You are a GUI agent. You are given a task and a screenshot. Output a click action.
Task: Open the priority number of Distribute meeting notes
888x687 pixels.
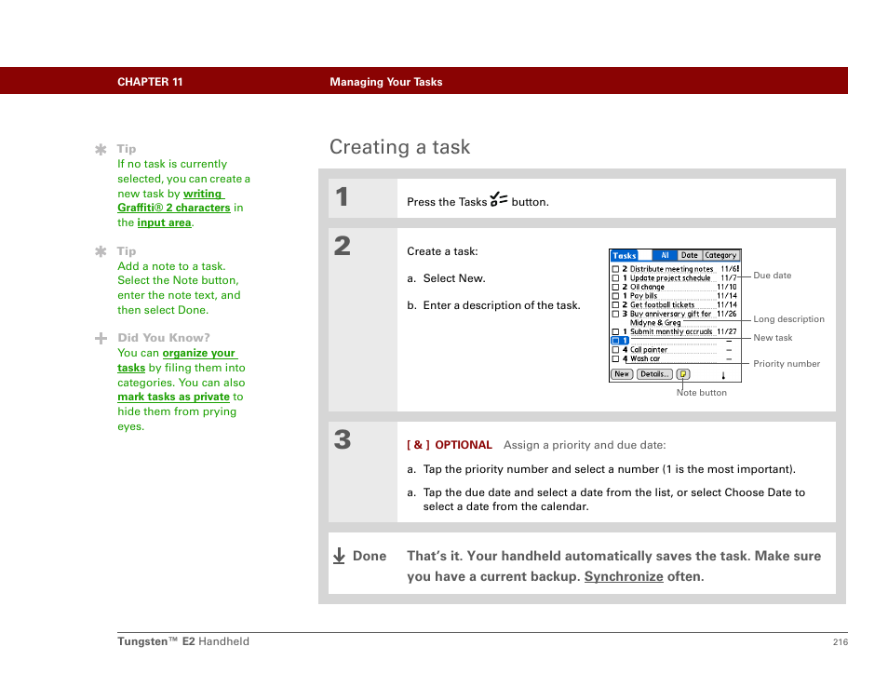coord(625,269)
